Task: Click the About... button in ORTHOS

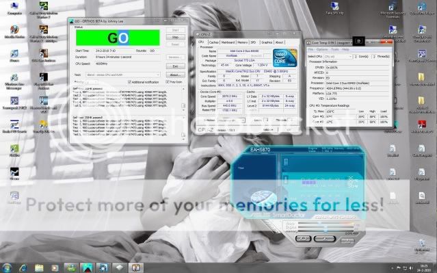Action: coord(175,75)
